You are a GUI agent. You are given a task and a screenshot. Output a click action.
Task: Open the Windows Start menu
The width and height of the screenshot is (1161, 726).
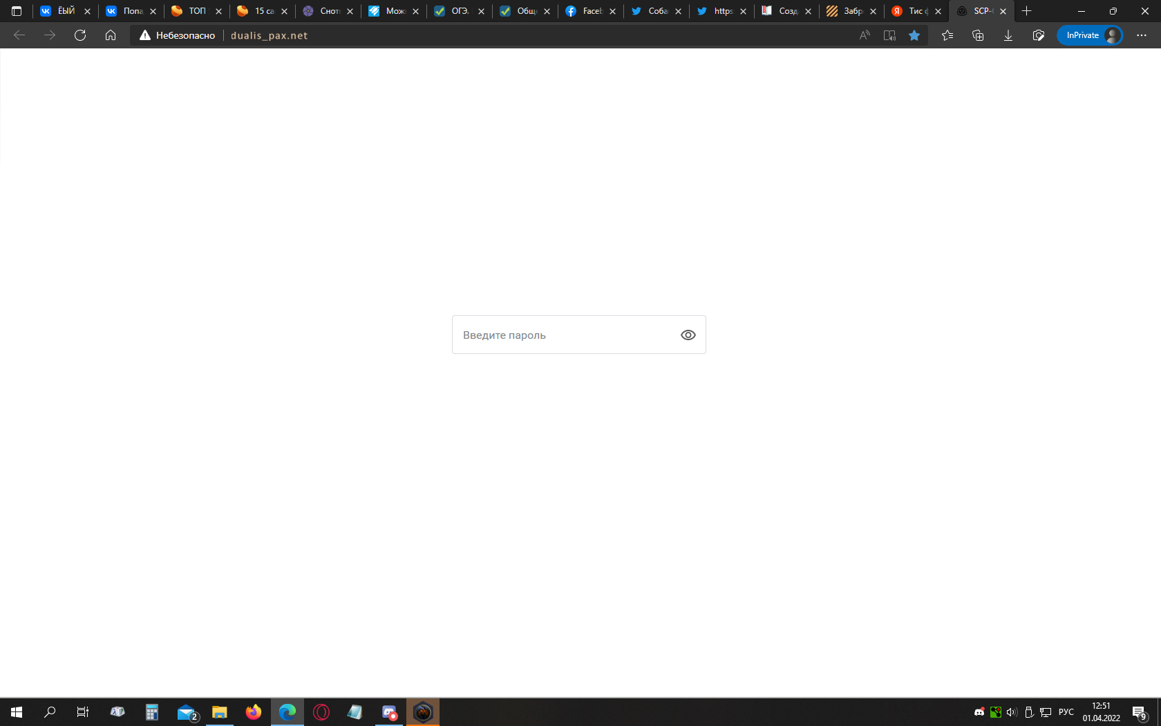click(x=17, y=711)
